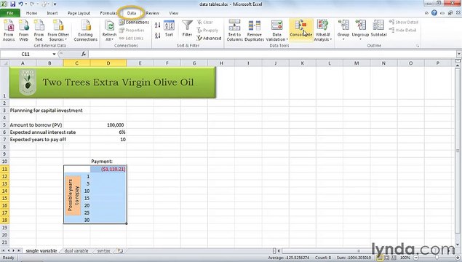This screenshot has width=462, height=262.
Task: Switch to the Review ribbon tab
Action: point(152,13)
